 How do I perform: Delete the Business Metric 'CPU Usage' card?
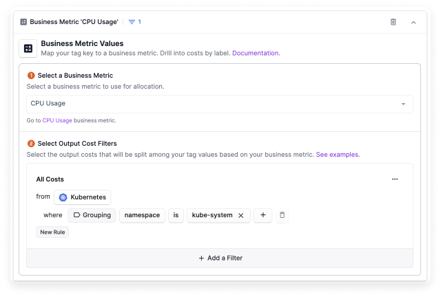click(393, 22)
